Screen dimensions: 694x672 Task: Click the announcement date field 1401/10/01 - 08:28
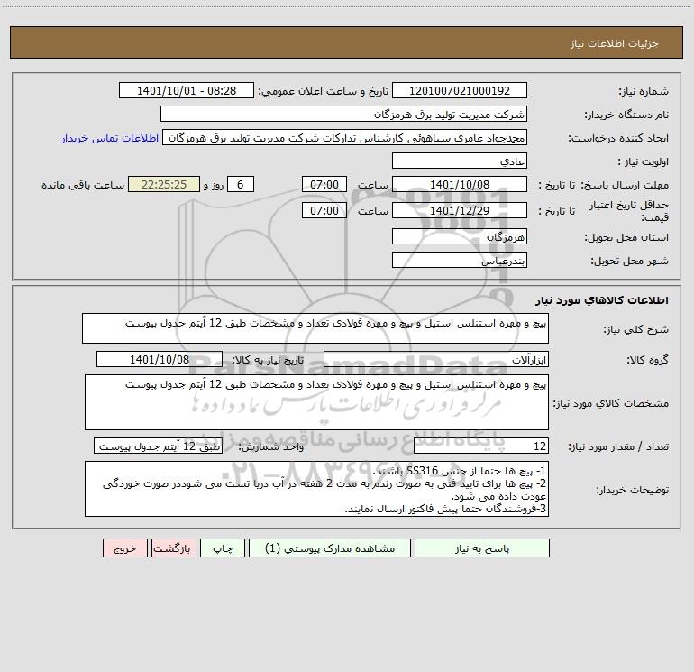(x=187, y=91)
